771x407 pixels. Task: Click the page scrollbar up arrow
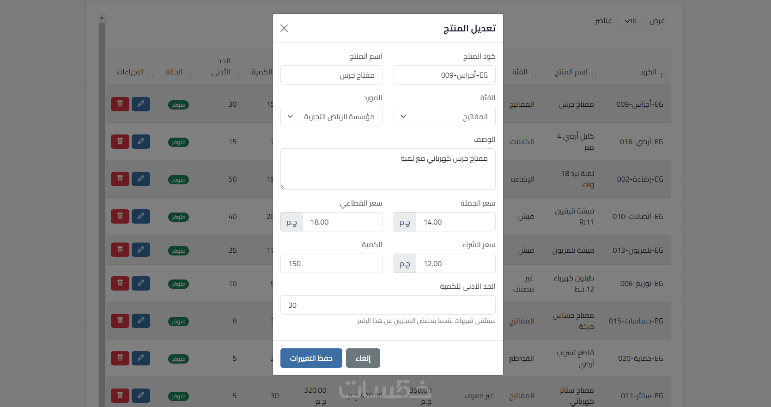point(102,18)
